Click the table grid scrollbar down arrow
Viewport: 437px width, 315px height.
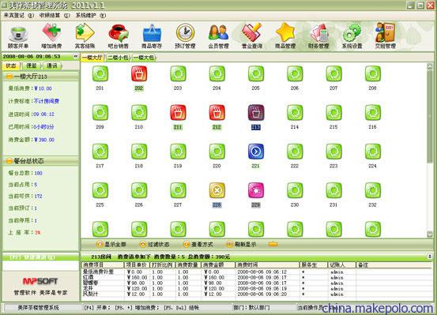429,234
